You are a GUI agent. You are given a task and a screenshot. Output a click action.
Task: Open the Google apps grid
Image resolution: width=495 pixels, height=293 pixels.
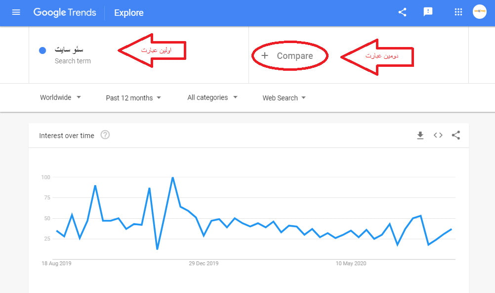tap(458, 12)
